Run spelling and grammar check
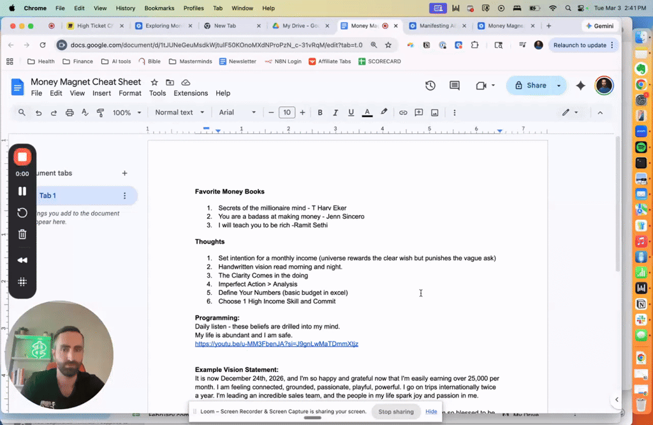This screenshot has height=425, width=653. point(85,112)
